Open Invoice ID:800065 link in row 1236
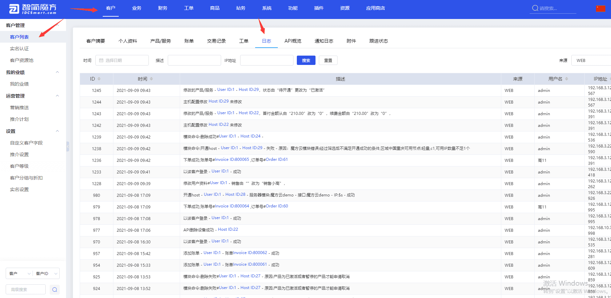This screenshot has width=611, height=298. click(232, 159)
